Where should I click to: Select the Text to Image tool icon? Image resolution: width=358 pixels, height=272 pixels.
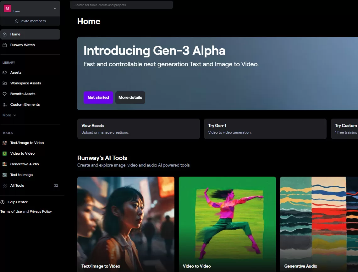(5, 175)
